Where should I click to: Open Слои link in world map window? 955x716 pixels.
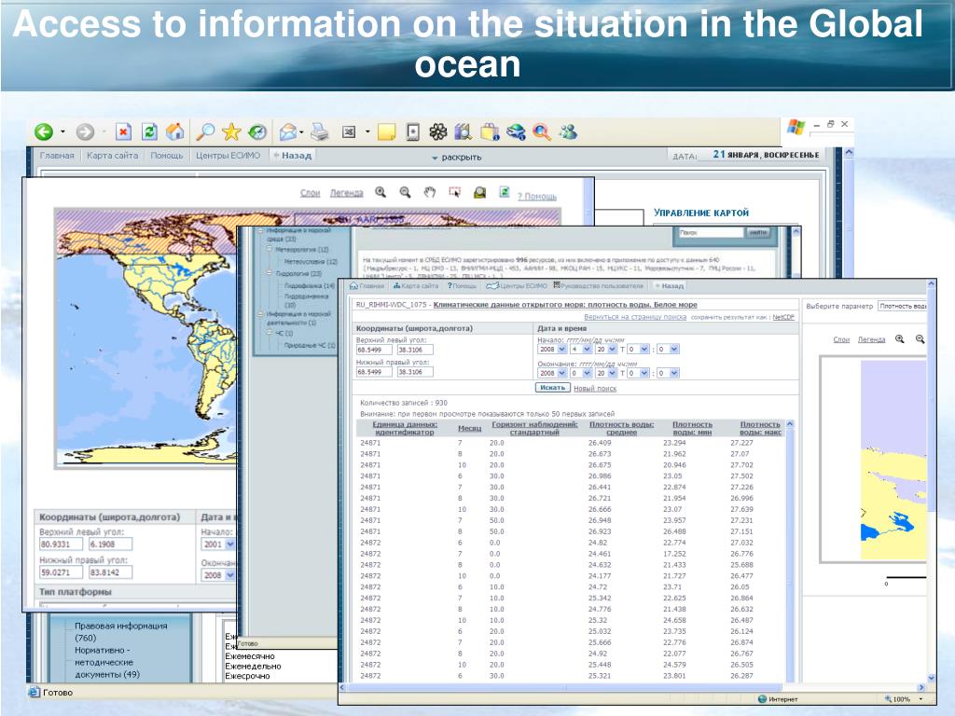(310, 193)
